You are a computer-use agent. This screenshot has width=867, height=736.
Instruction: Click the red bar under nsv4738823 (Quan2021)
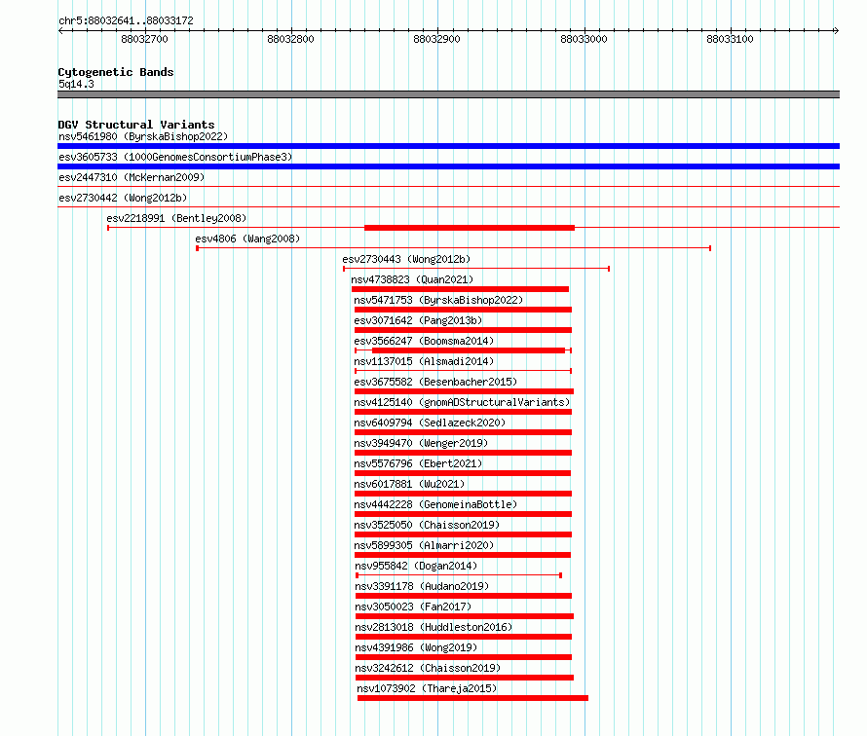tap(460, 289)
